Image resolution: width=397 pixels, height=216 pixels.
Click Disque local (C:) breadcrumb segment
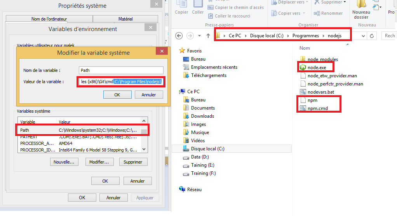pos(266,36)
